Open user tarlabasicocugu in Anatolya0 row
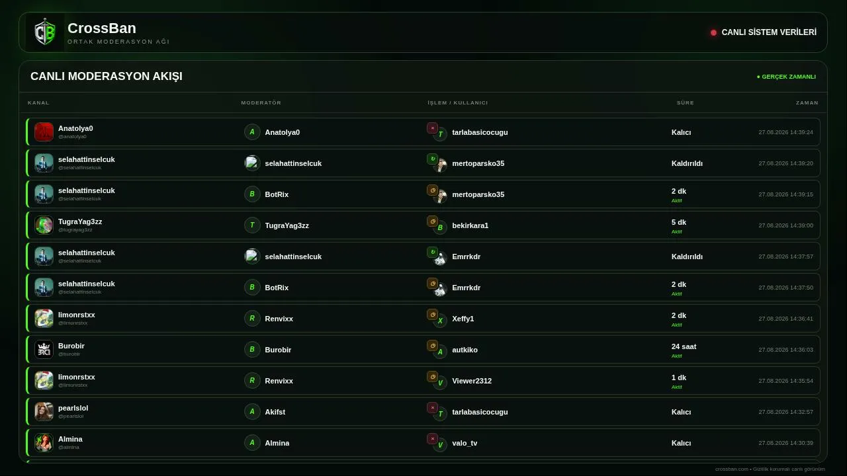The image size is (847, 476). click(x=480, y=132)
